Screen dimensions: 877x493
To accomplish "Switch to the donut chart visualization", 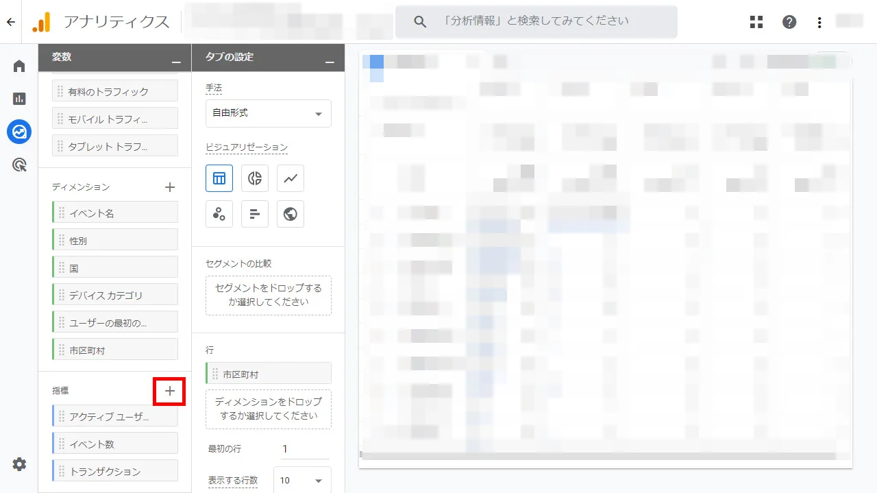I will point(254,178).
